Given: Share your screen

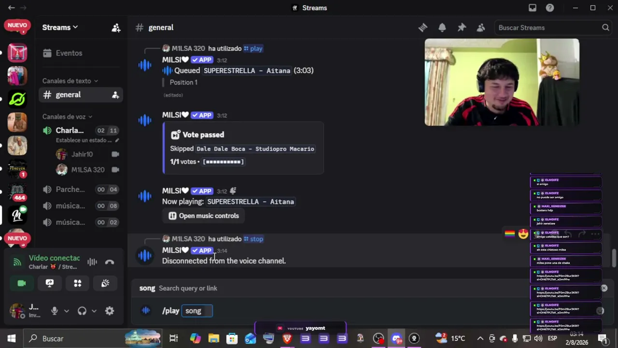Looking at the screenshot, I should point(50,283).
